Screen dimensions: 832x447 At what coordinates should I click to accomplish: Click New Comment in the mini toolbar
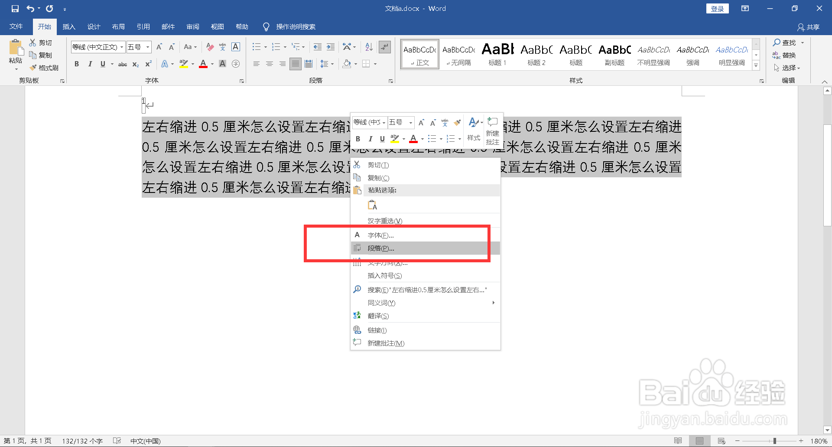click(492, 131)
